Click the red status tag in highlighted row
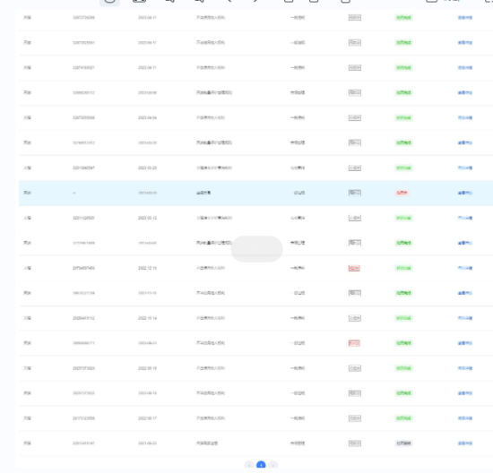This screenshot has width=493, height=473. point(402,193)
